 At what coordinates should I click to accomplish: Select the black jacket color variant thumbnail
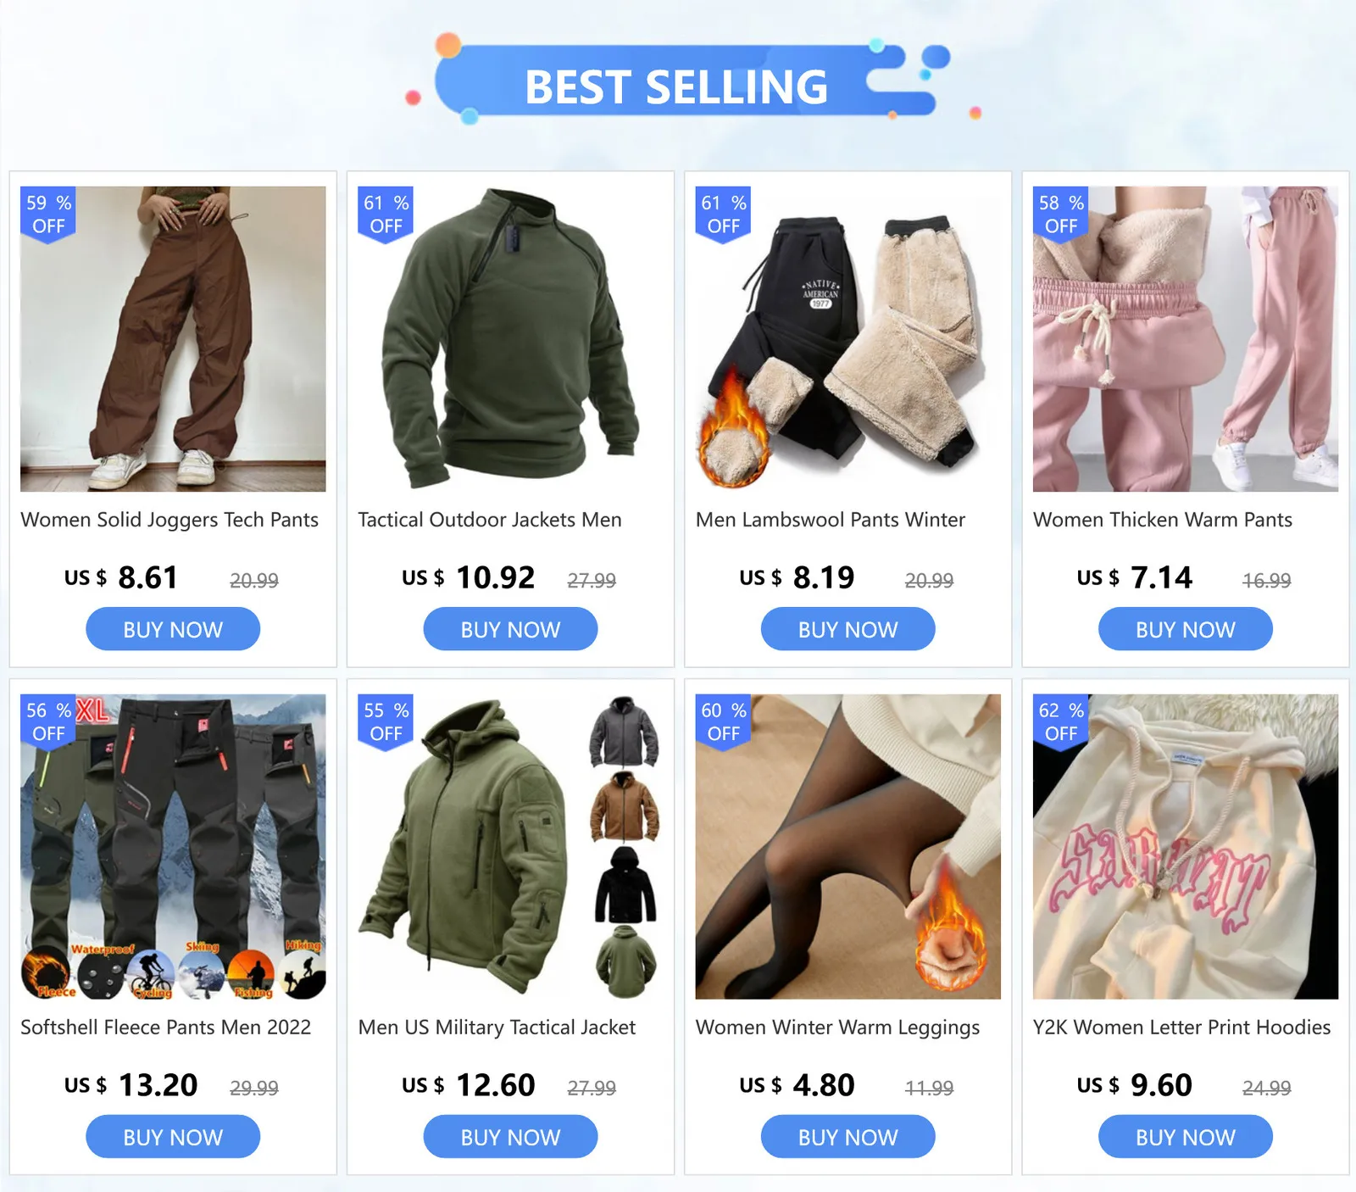tap(625, 884)
